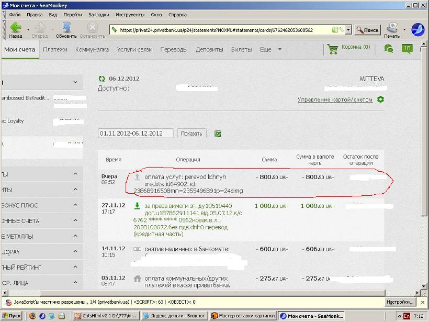Click the Печать printer icon

(x=392, y=27)
